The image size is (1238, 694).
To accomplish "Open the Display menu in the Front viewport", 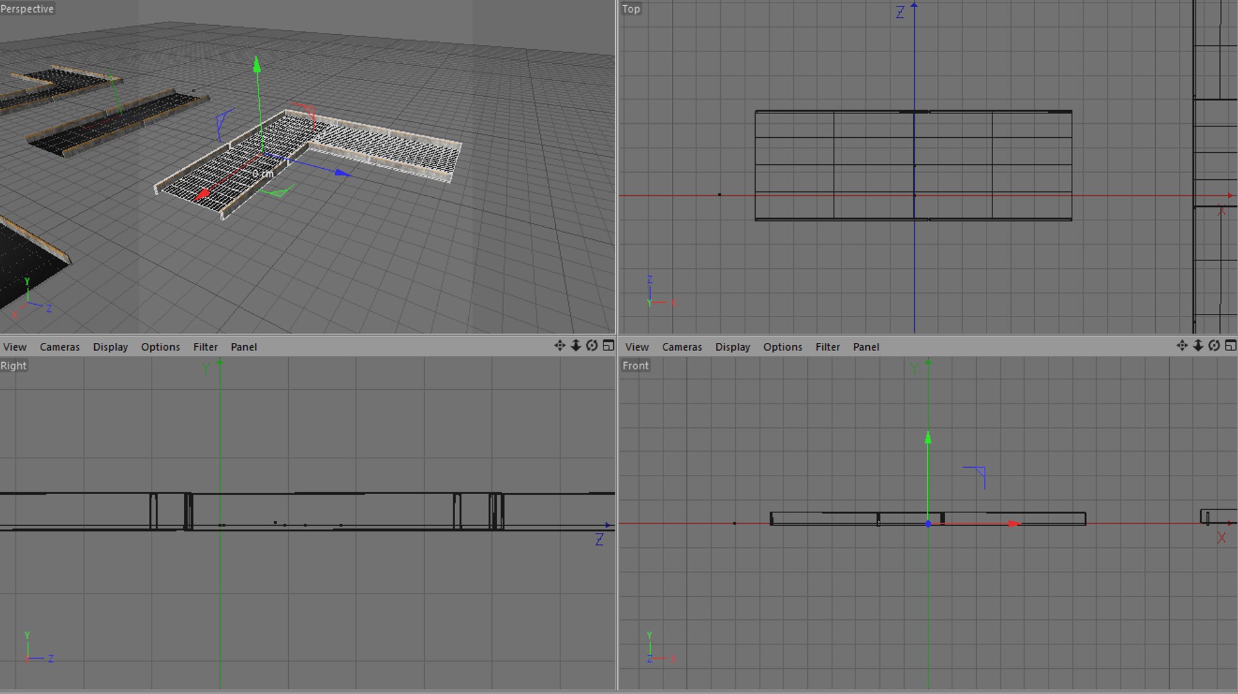I will pyautogui.click(x=732, y=347).
